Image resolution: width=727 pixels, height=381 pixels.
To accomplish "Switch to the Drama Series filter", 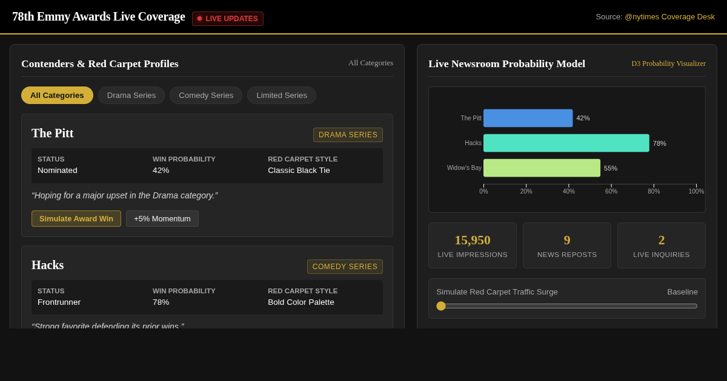I will [x=131, y=95].
